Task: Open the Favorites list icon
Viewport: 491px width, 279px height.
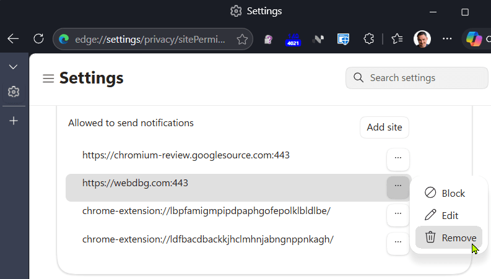Action: pyautogui.click(x=397, y=39)
